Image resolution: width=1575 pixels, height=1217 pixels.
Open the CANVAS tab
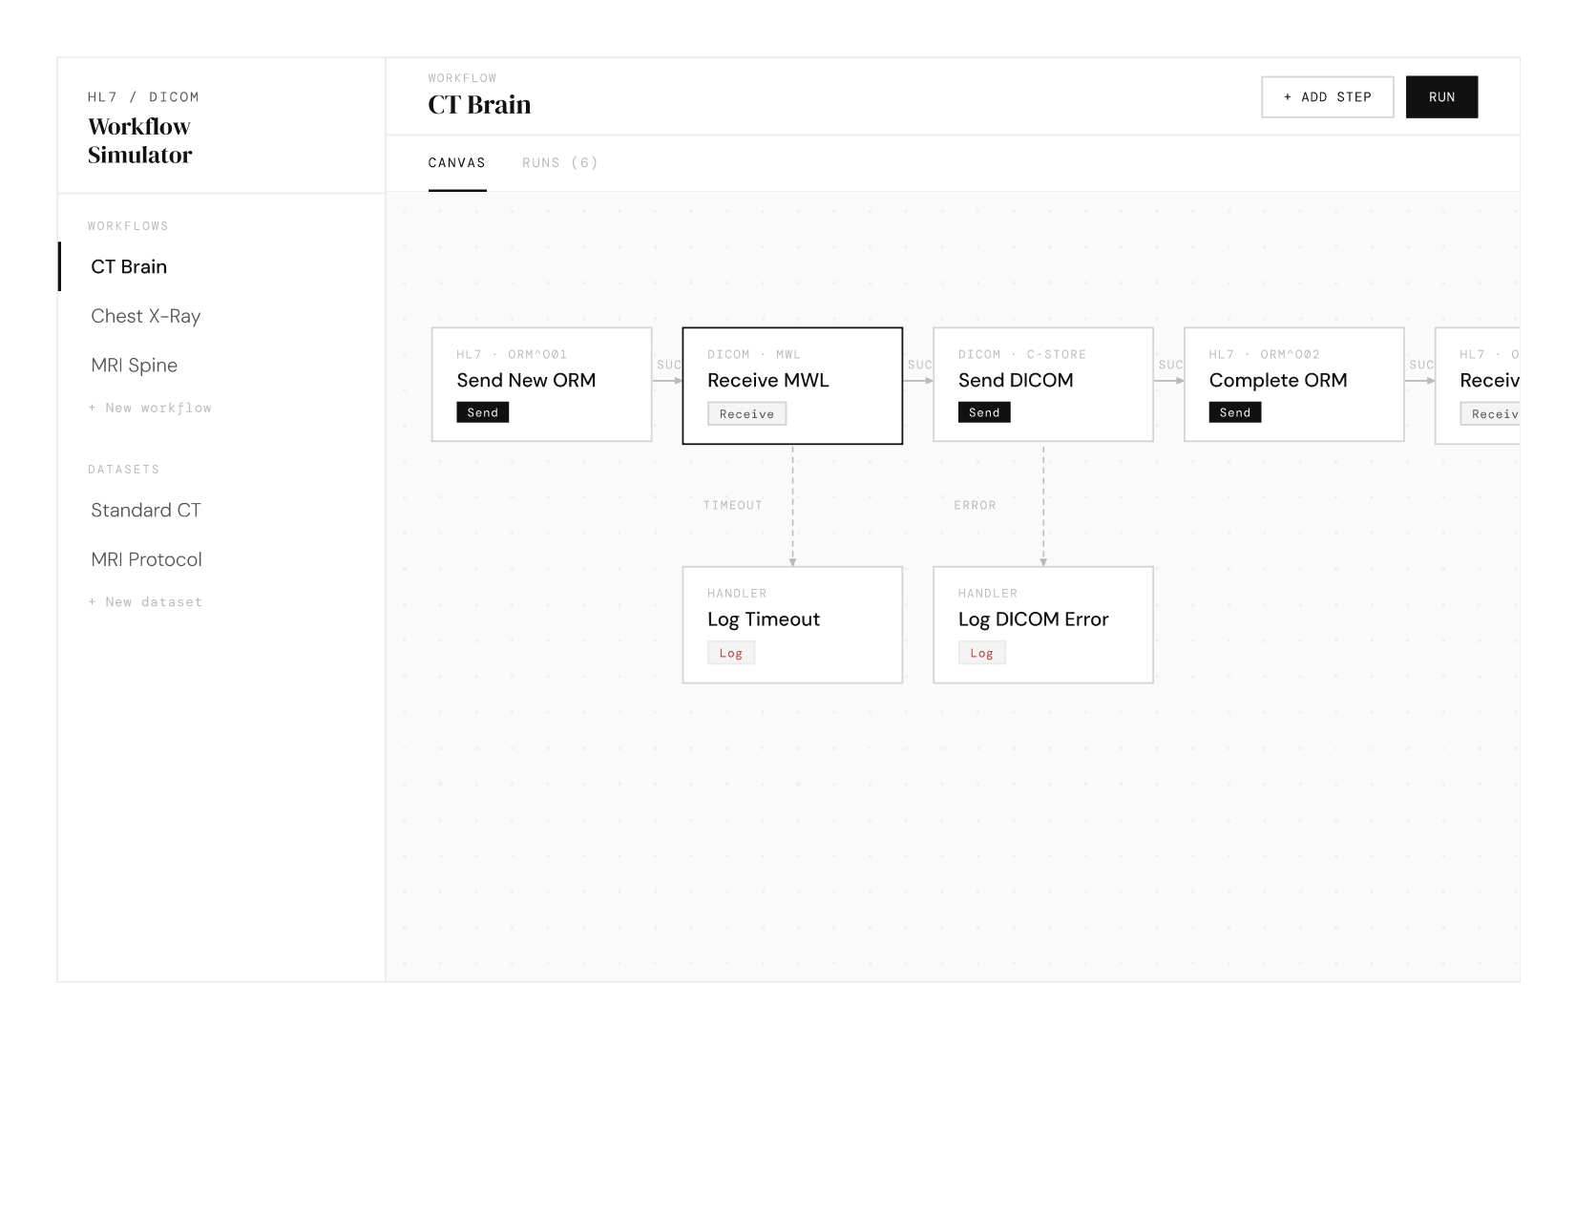click(x=457, y=162)
